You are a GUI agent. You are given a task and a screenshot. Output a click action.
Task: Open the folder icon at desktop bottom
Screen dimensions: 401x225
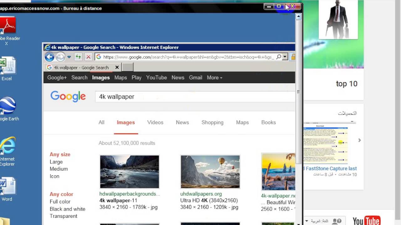(x=5, y=221)
